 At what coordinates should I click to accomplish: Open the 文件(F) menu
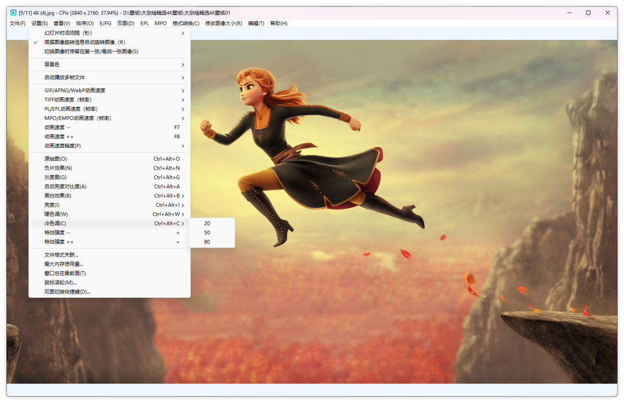tap(17, 23)
